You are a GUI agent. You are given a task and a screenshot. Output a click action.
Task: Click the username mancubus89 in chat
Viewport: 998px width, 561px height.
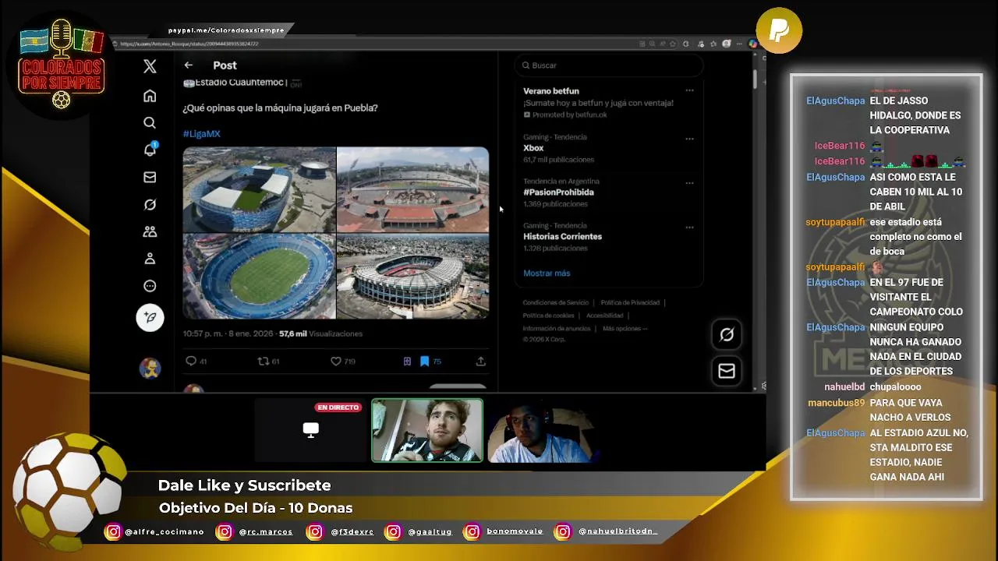836,403
